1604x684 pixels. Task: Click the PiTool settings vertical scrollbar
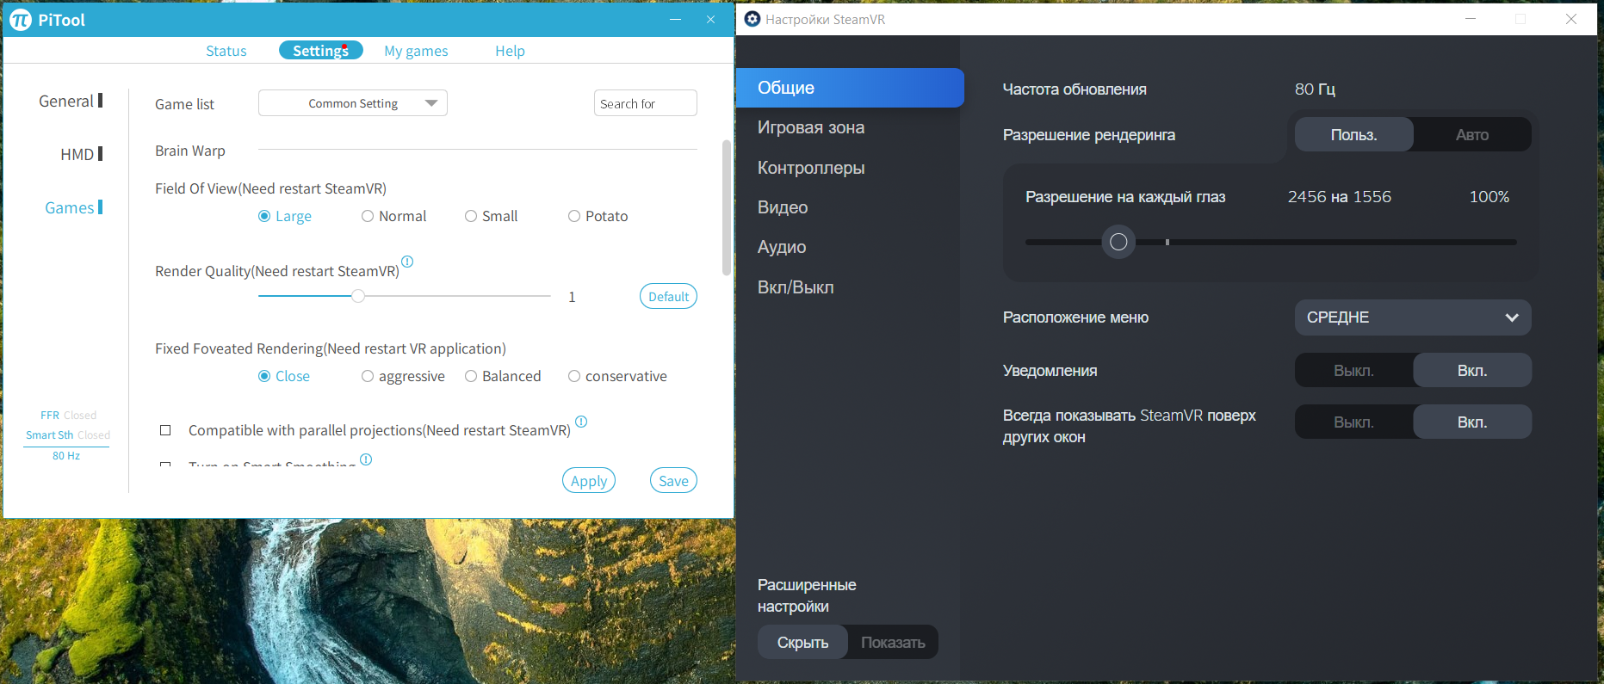tap(727, 207)
